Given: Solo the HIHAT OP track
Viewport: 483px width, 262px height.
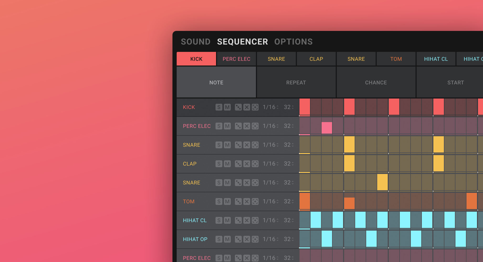Looking at the screenshot, I should 219,239.
